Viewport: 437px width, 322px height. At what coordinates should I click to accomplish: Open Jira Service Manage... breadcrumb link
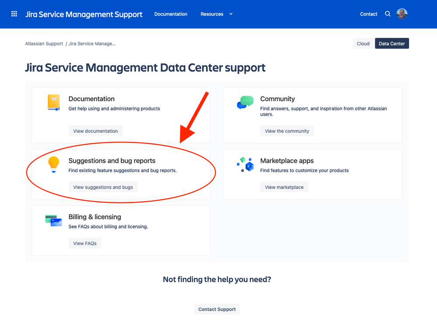coord(92,44)
